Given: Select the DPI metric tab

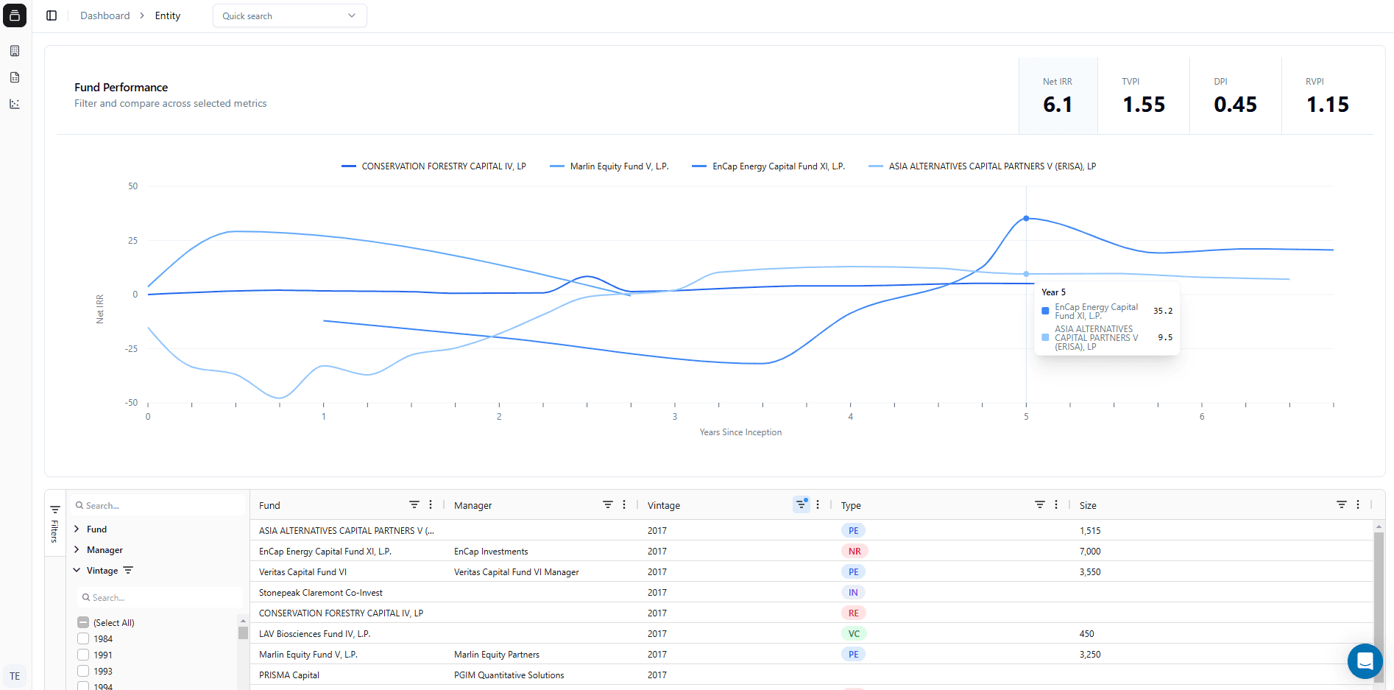Looking at the screenshot, I should (x=1236, y=96).
